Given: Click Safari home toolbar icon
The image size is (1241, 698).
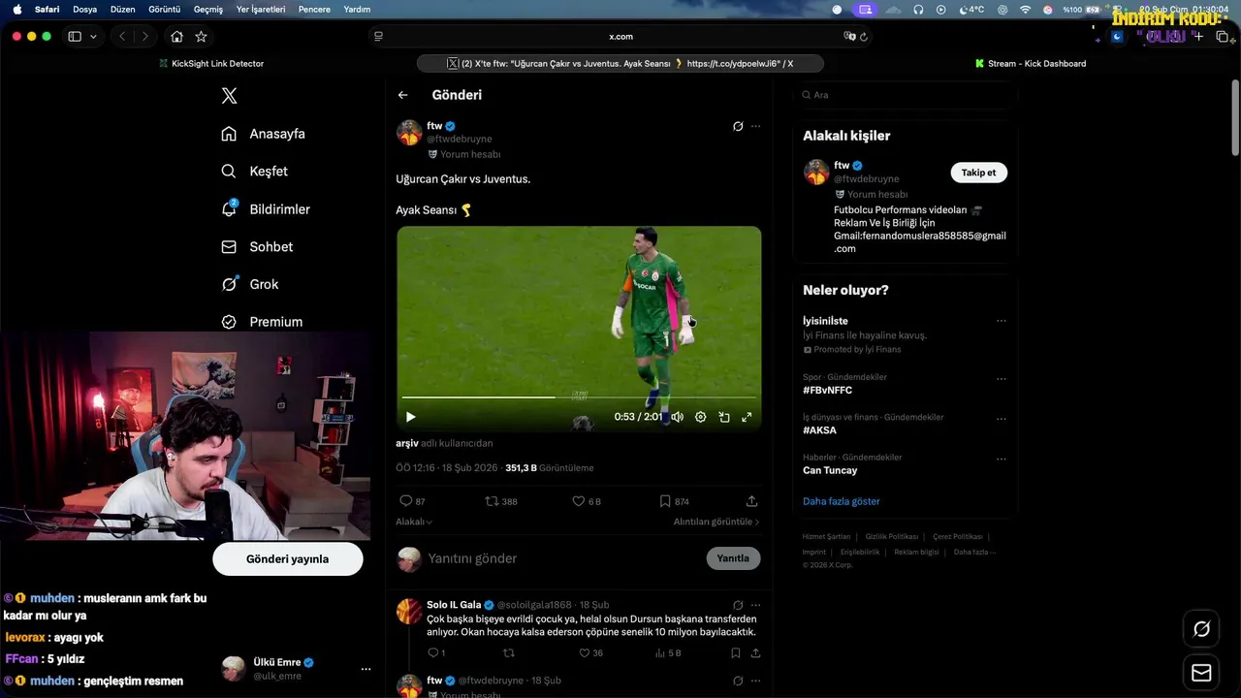Looking at the screenshot, I should (176, 36).
